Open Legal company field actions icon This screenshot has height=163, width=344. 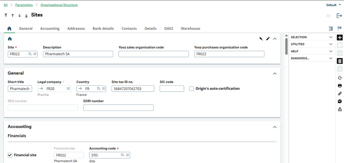(68, 89)
